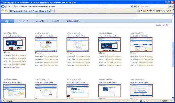Click the Print icon in toolbar
Image resolution: width=175 pixels, height=103 pixels.
coord(151,11)
